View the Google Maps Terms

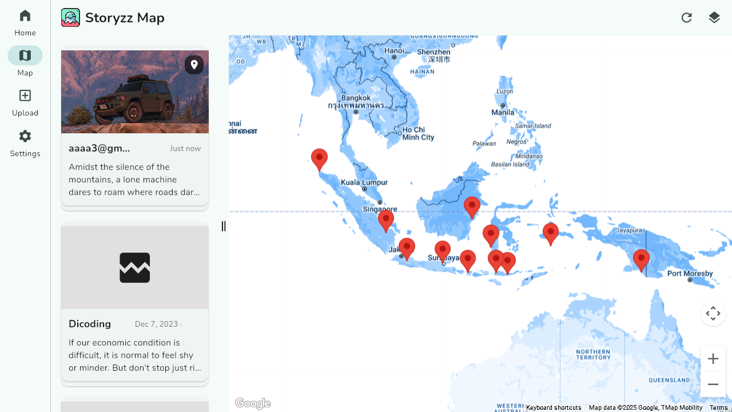click(719, 407)
